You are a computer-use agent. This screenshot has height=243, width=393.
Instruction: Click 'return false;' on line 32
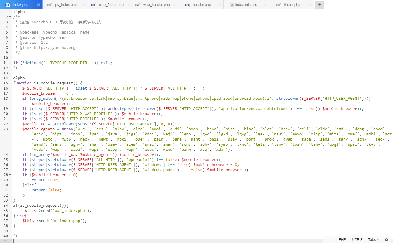46,190
